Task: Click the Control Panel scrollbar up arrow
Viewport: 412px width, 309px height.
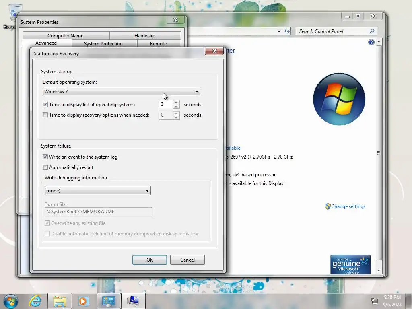Action: coord(379,42)
